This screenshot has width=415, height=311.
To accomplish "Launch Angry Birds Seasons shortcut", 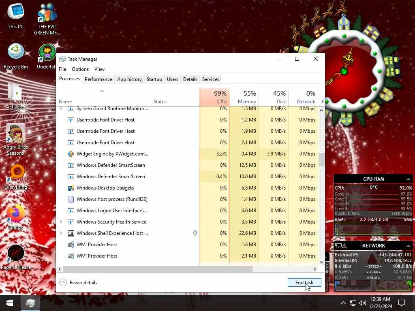I will point(16,140).
